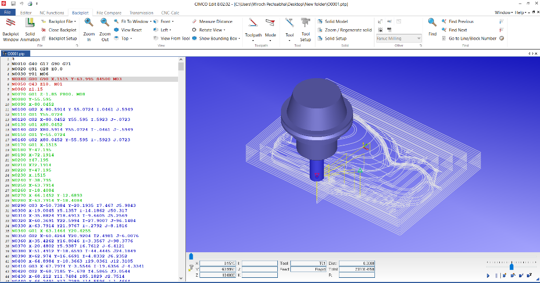Image resolution: width=540 pixels, height=283 pixels.
Task: Activate Measure Distance tool
Action: [212, 21]
